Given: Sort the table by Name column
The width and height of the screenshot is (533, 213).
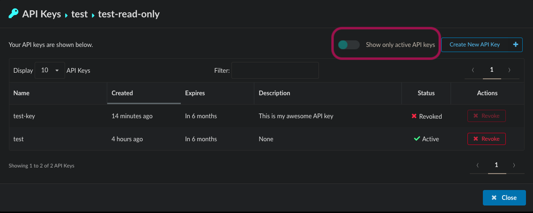Looking at the screenshot, I should [x=22, y=93].
